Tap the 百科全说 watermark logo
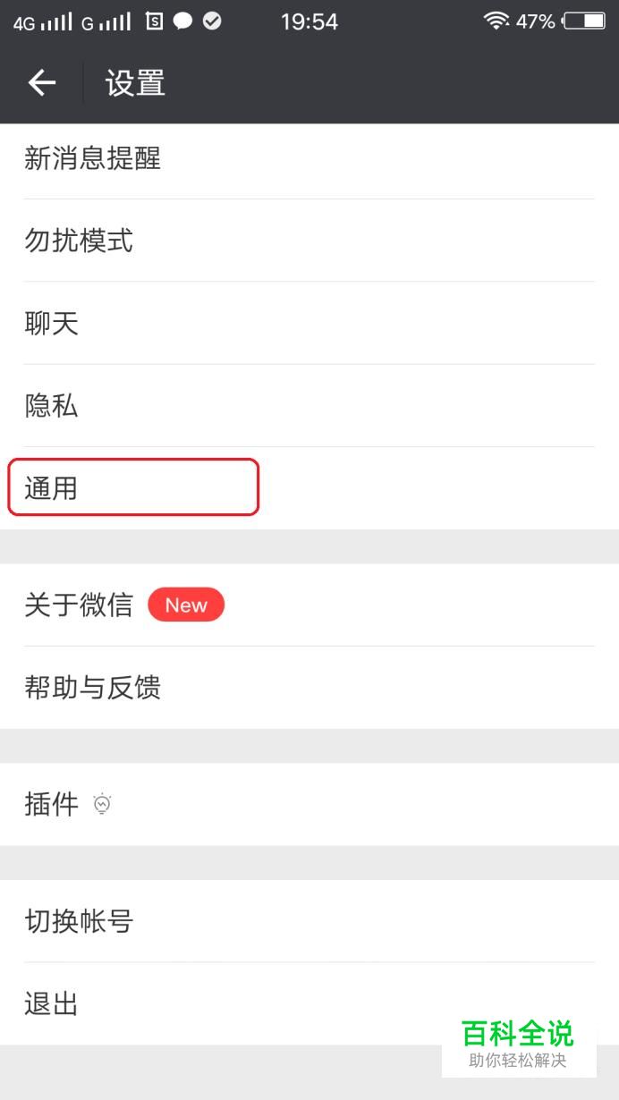 coord(517,1044)
